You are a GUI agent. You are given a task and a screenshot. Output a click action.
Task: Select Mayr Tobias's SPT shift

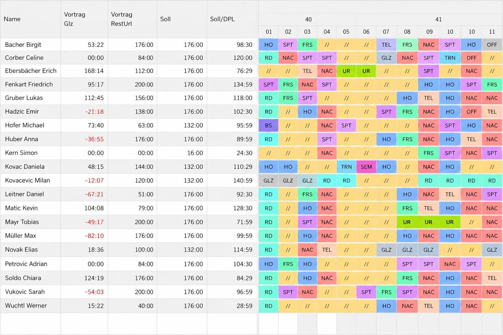tap(307, 222)
